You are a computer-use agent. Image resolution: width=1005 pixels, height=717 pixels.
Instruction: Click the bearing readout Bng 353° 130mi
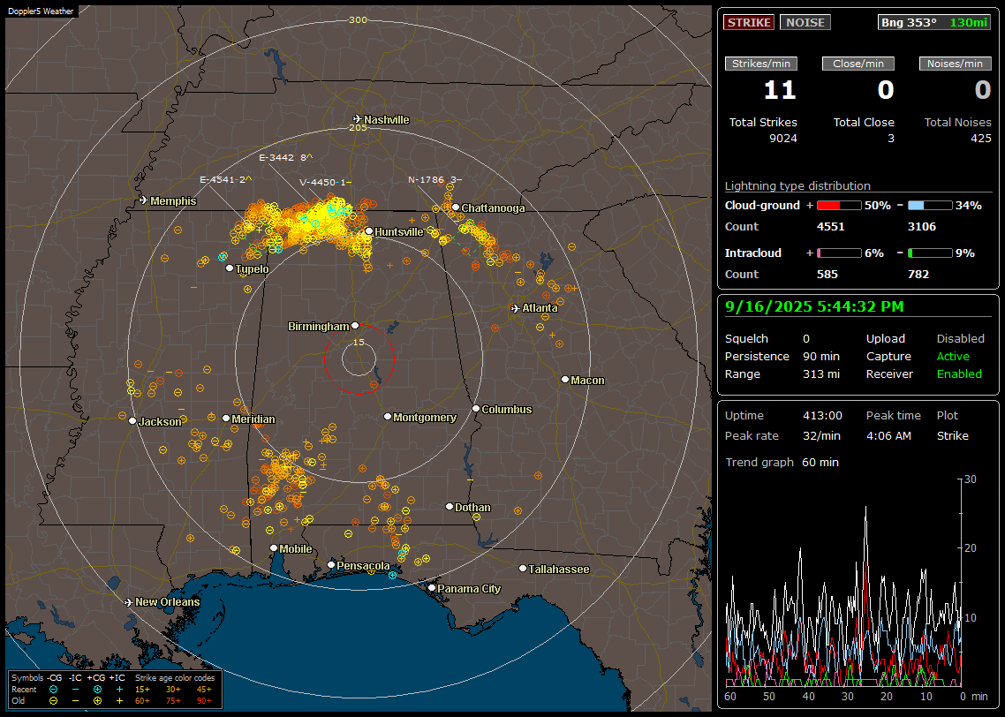pos(934,22)
